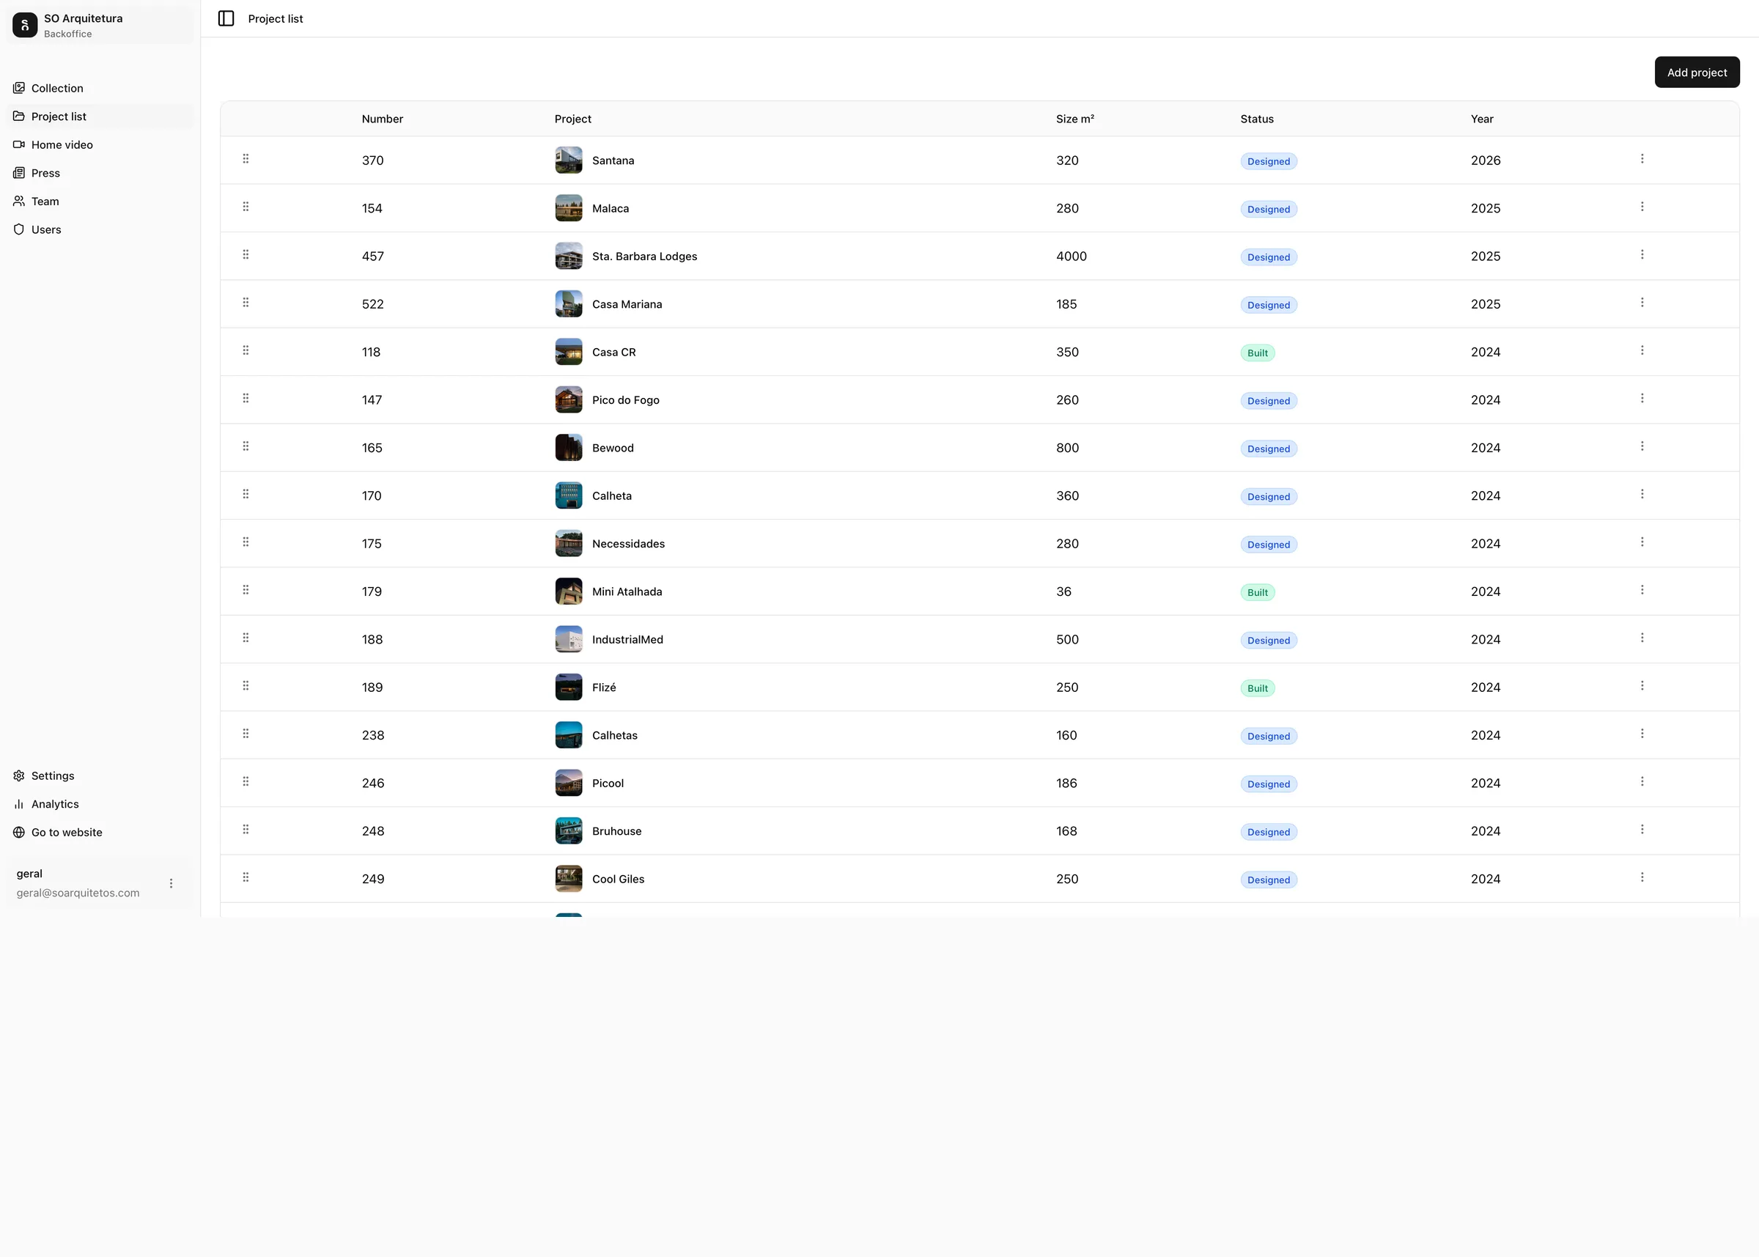The height and width of the screenshot is (1257, 1759).
Task: Open Home video page
Action: (100, 144)
